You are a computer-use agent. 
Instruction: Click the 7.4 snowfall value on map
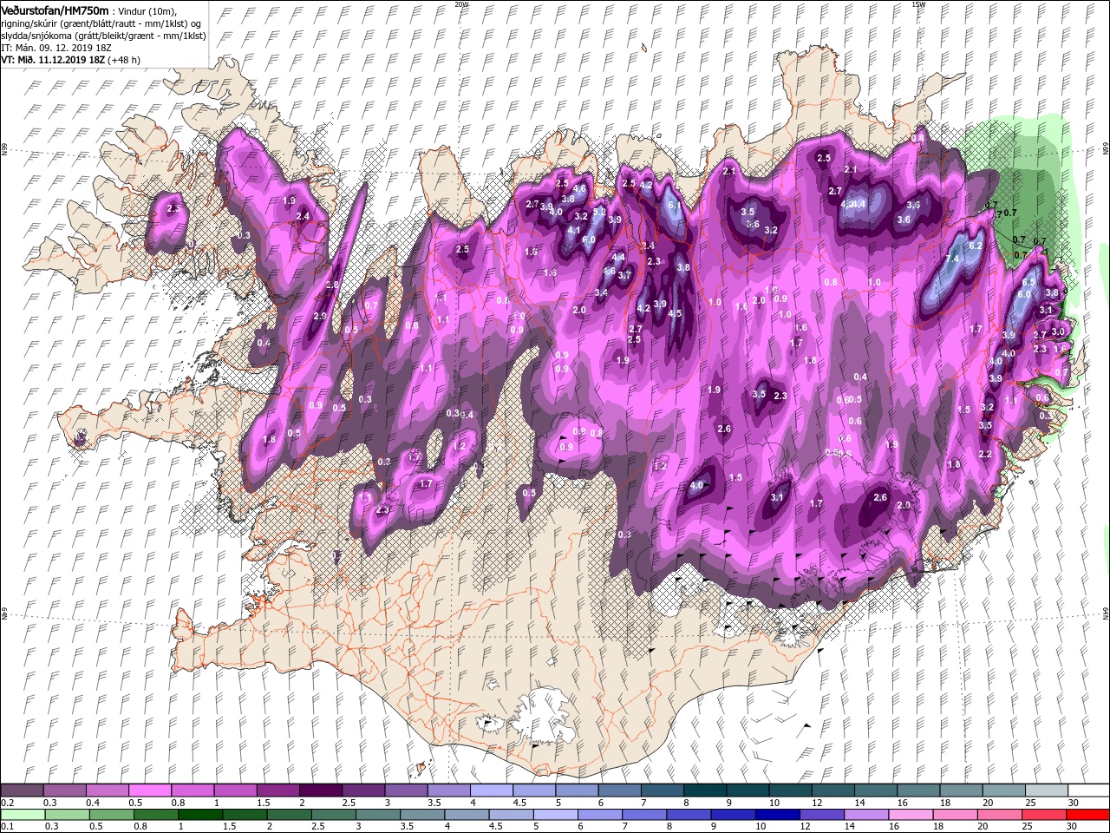951,259
